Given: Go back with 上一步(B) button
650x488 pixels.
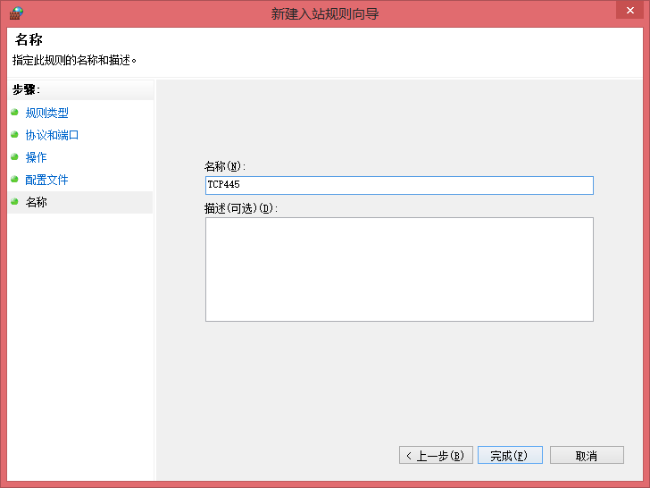Looking at the screenshot, I should click(x=436, y=455).
